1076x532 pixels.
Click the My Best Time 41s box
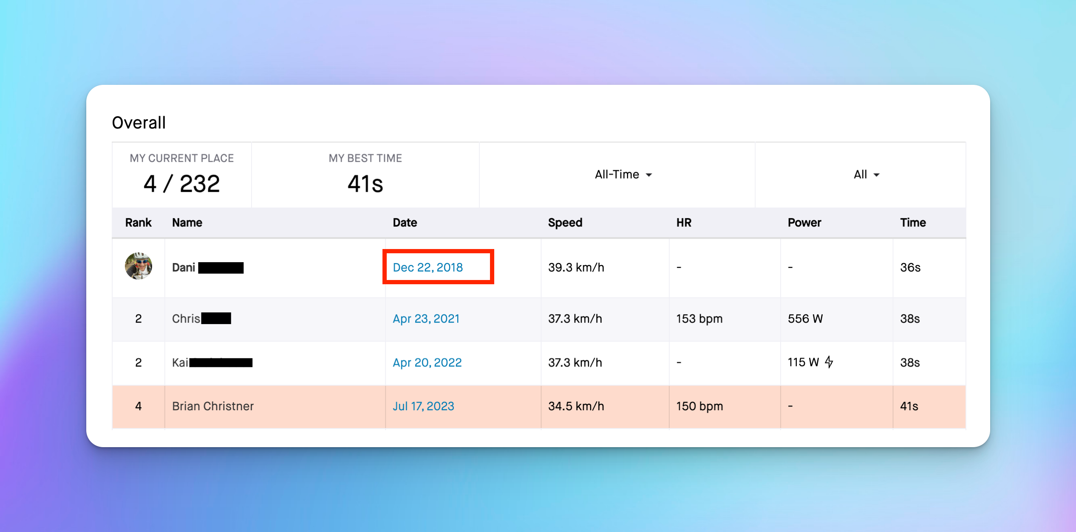tap(365, 175)
